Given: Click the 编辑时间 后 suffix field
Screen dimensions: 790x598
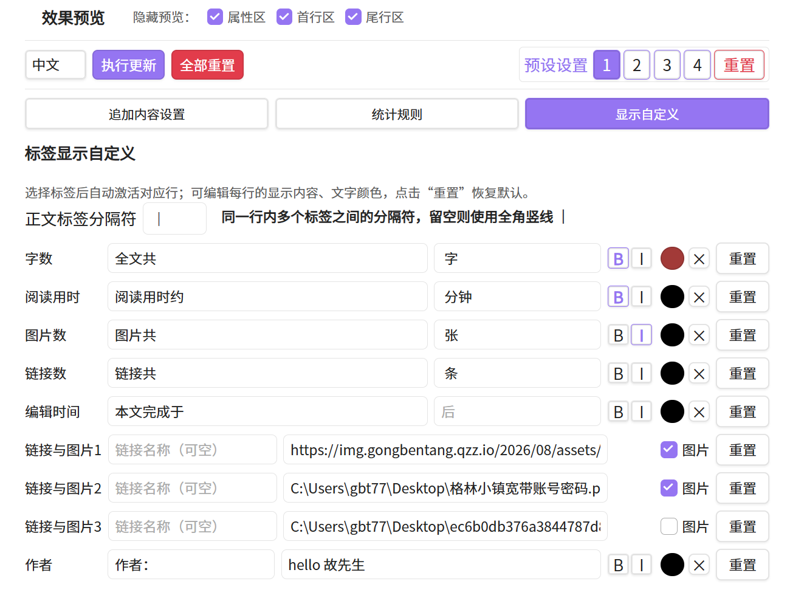Looking at the screenshot, I should (x=517, y=411).
